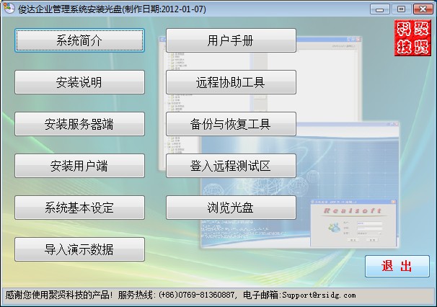Click 登入远程测试区 button
Image resolution: width=437 pixels, height=307 pixels.
[231, 166]
